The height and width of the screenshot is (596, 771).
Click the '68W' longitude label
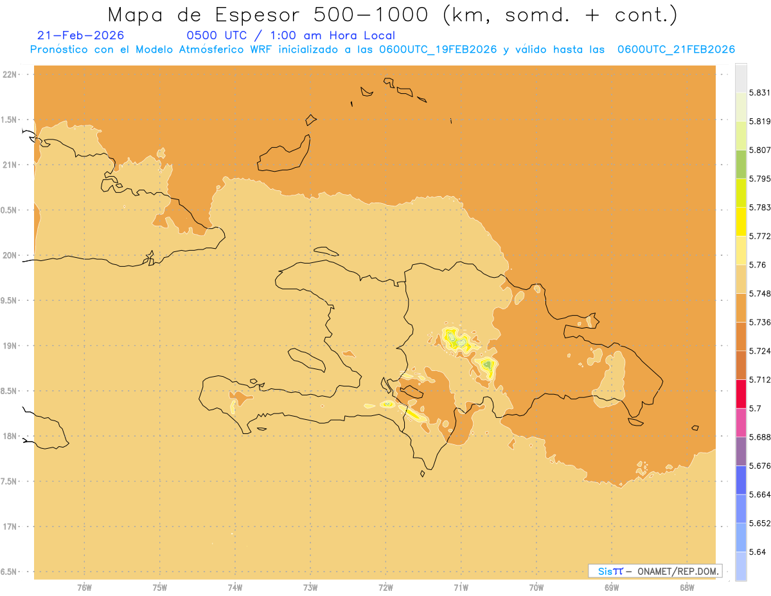687,587
